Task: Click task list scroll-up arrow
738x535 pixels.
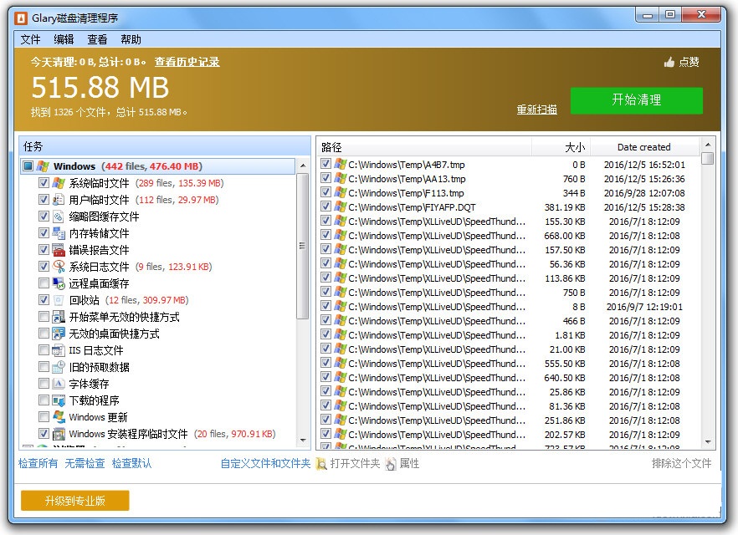Action: tap(303, 166)
